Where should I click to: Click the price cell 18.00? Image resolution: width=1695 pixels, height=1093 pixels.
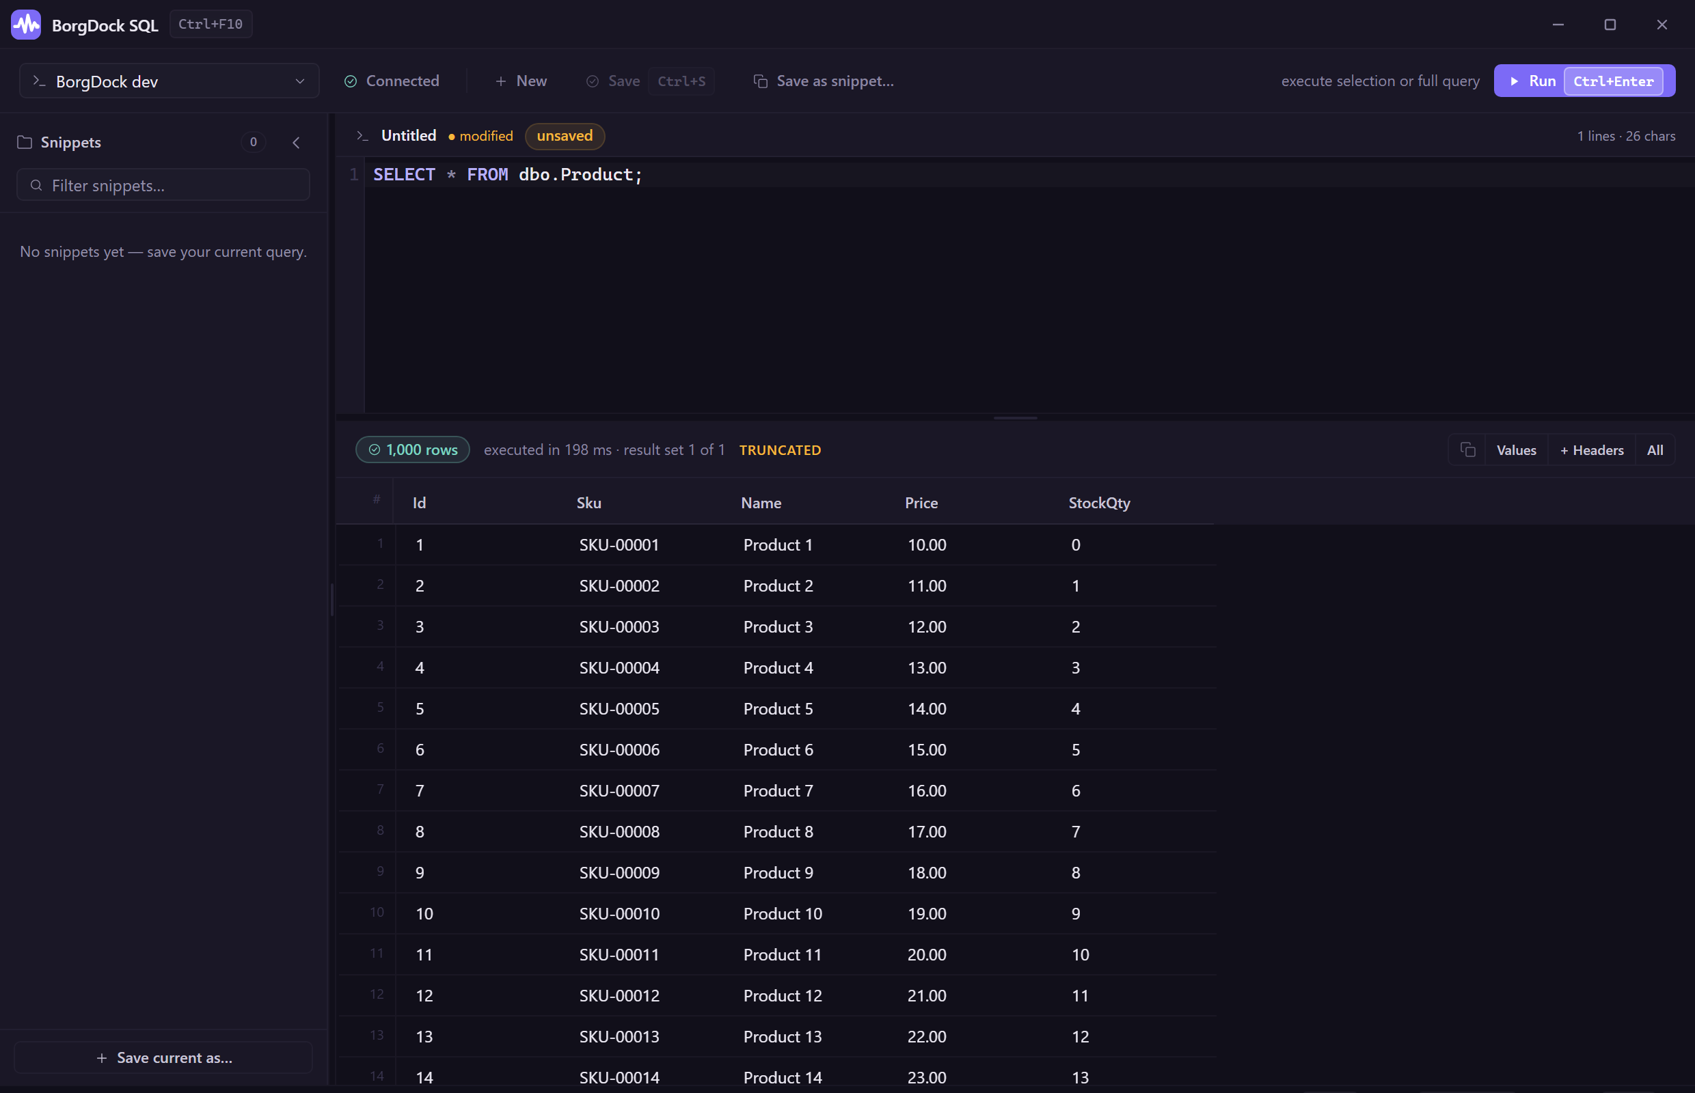click(927, 872)
